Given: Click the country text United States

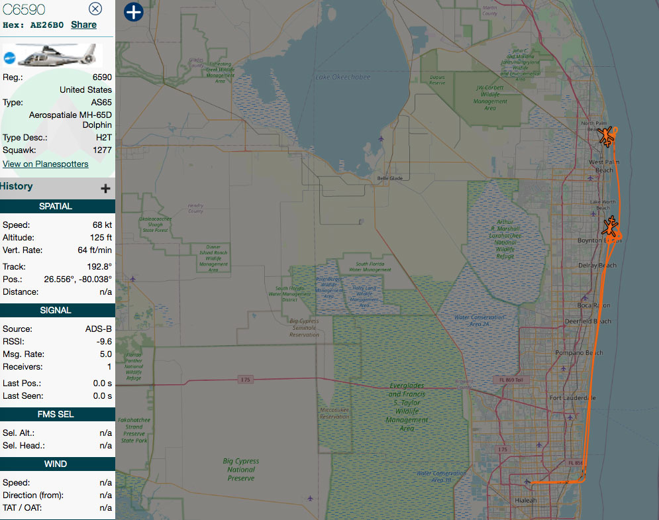Looking at the screenshot, I should 85,89.
